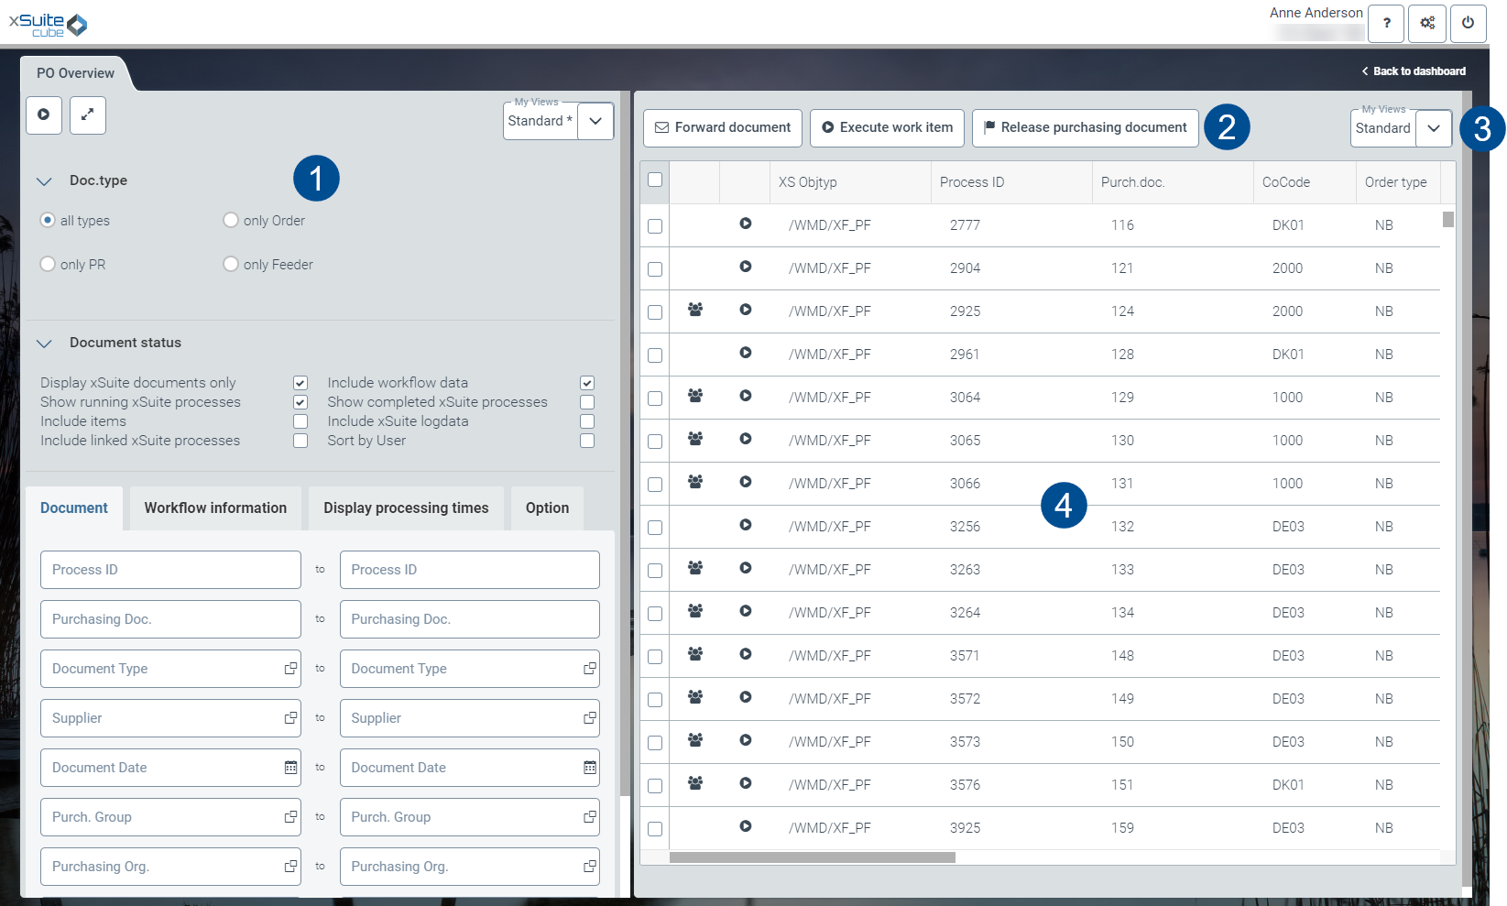Click the power logout icon
The width and height of the screenshot is (1507, 906).
[x=1468, y=24]
